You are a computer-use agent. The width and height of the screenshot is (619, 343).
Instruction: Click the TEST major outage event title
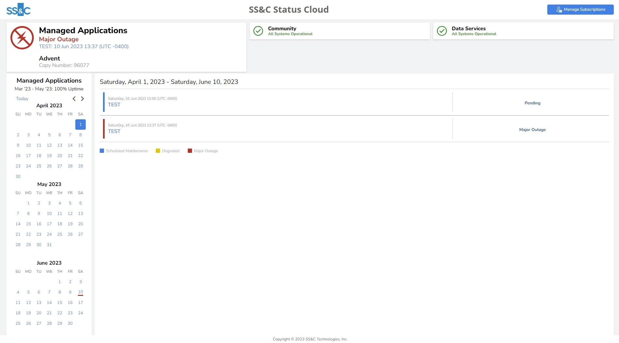[114, 131]
